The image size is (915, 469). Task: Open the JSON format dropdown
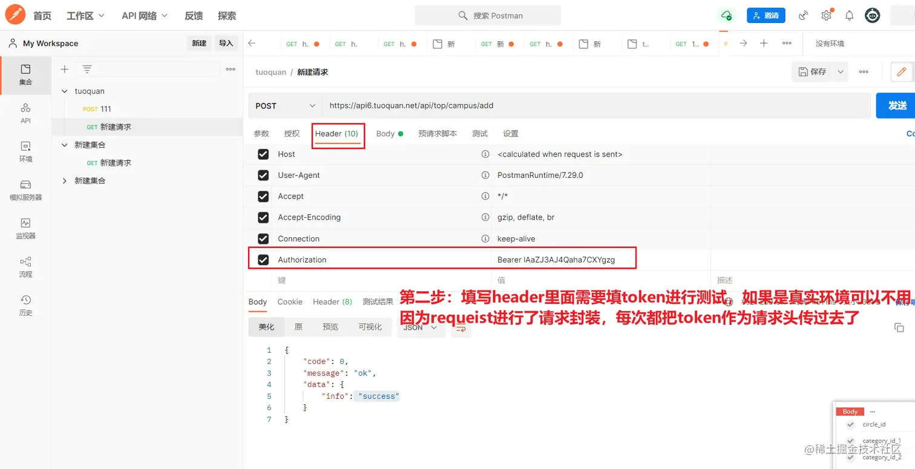[x=420, y=327]
